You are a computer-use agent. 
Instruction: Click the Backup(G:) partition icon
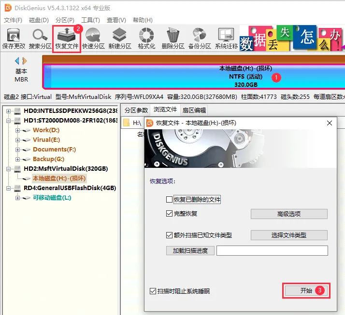click(27, 159)
